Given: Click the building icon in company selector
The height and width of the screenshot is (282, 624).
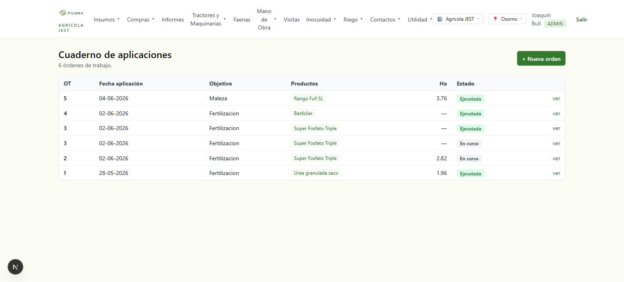Looking at the screenshot, I should (440, 19).
